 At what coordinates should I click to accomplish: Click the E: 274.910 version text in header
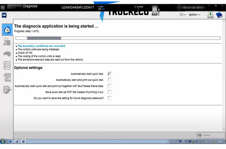tap(139, 7)
